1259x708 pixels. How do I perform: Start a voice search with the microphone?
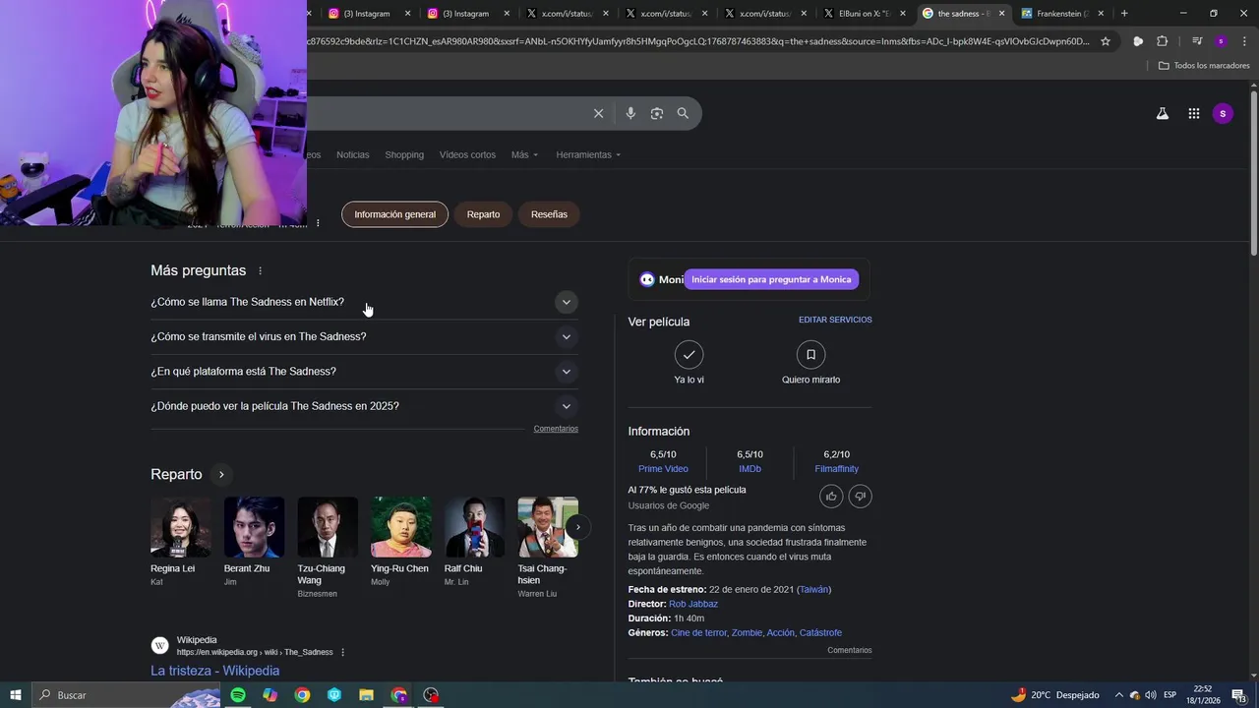coord(630,113)
